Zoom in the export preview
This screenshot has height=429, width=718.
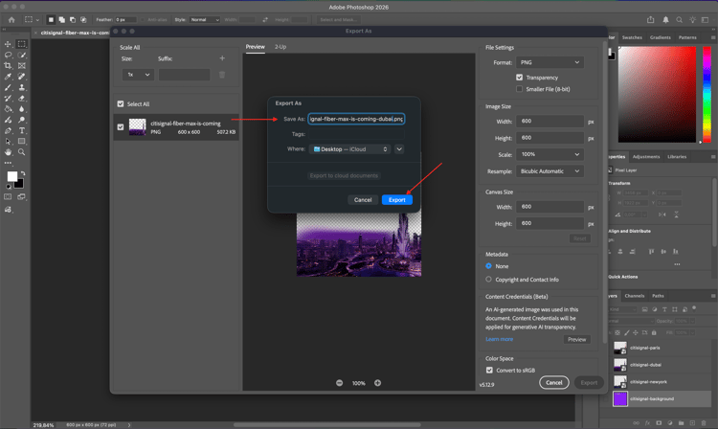377,383
